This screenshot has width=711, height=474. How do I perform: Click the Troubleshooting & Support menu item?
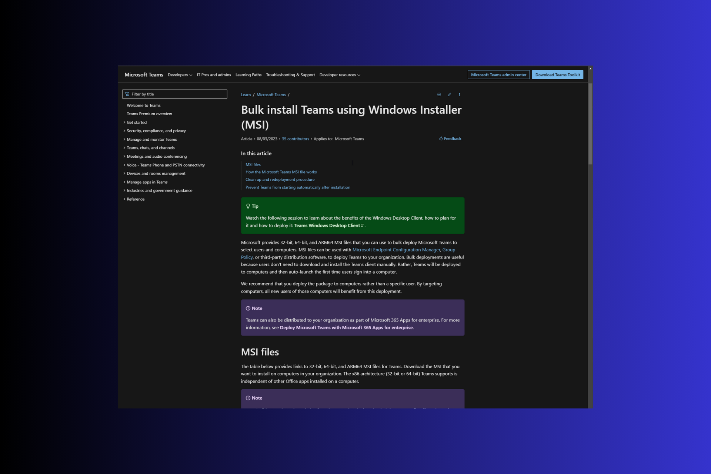click(x=290, y=74)
